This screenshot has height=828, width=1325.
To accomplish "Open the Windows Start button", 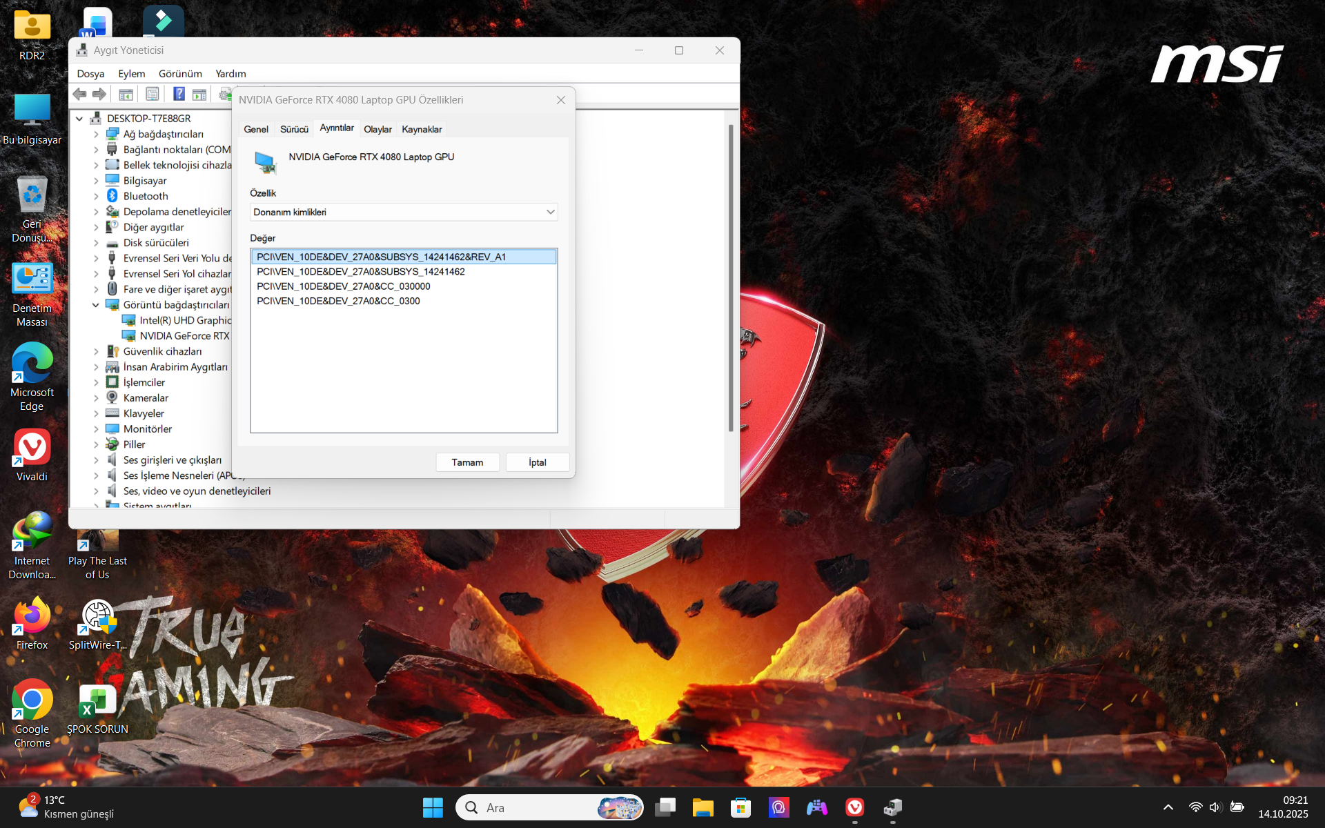I will tap(433, 807).
